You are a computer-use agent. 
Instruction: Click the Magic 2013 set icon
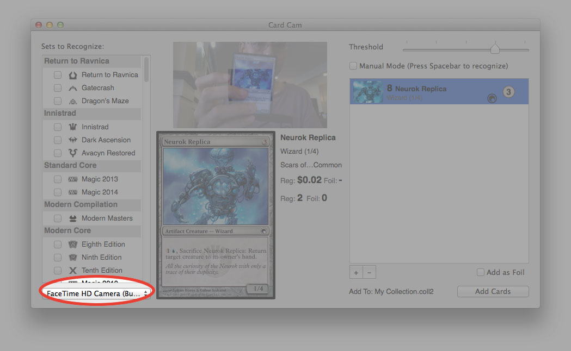coord(73,179)
